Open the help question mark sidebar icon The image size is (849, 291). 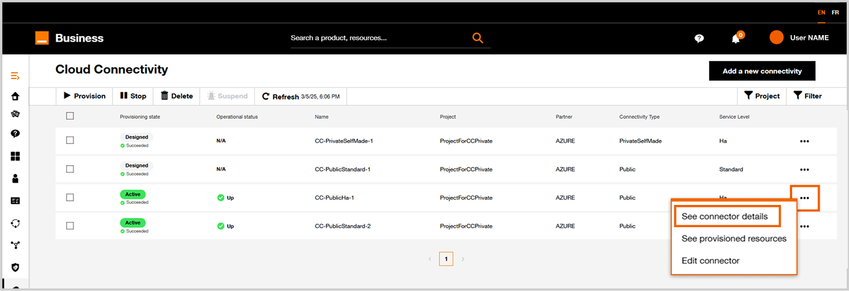pyautogui.click(x=15, y=133)
